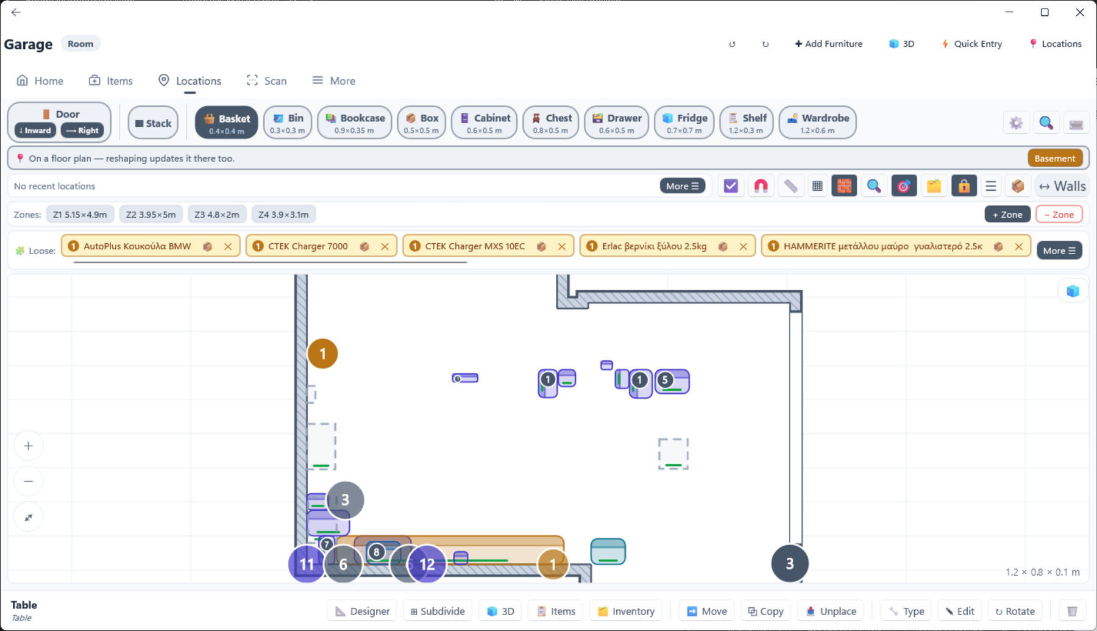Click the blue cube icon on canvas
Screen dimensions: 1097x631
tap(1073, 291)
